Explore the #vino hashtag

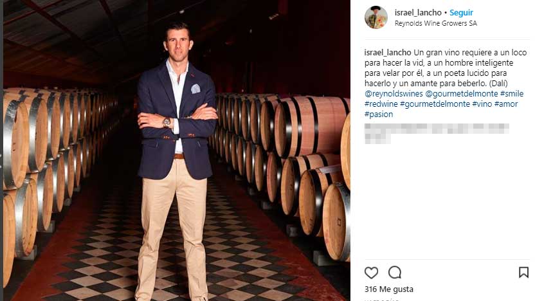[x=482, y=104]
